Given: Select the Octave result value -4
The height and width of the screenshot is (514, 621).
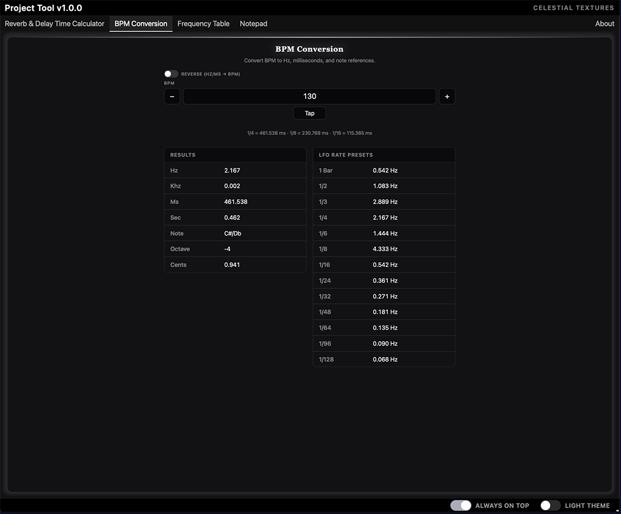Looking at the screenshot, I should [x=227, y=249].
